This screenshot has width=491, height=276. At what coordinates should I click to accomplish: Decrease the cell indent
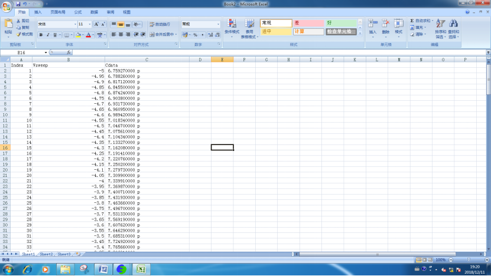click(x=136, y=34)
